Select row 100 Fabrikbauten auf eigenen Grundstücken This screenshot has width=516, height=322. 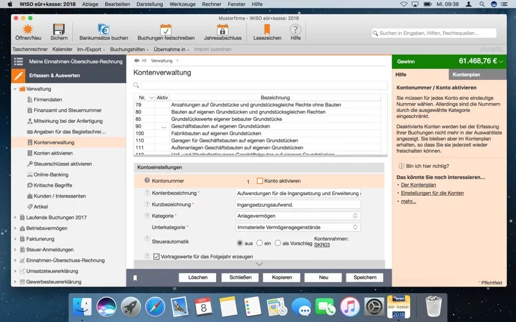coord(257,133)
